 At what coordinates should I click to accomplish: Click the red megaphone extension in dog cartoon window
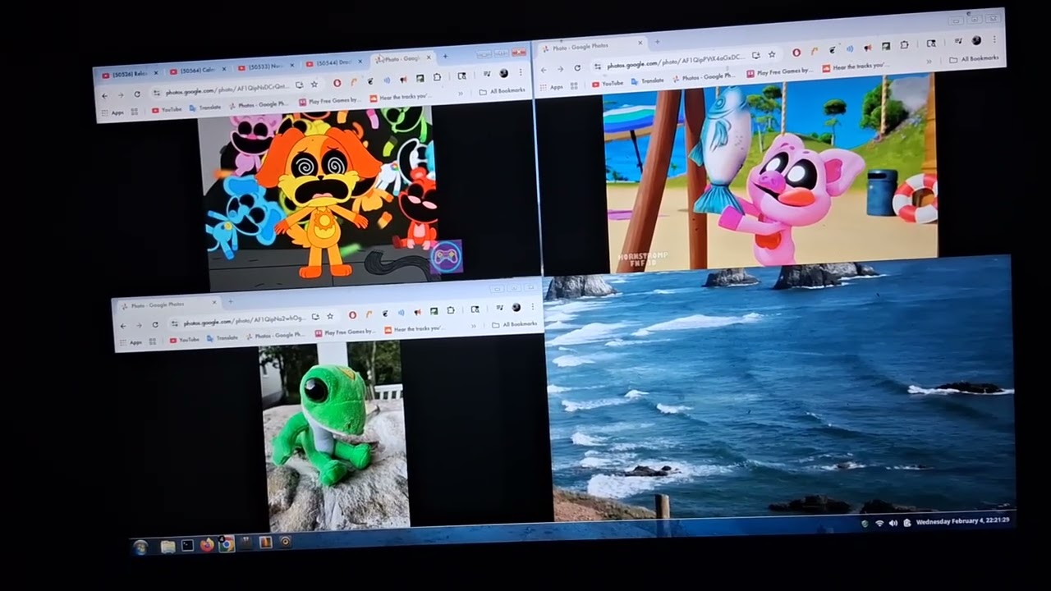pyautogui.click(x=403, y=80)
